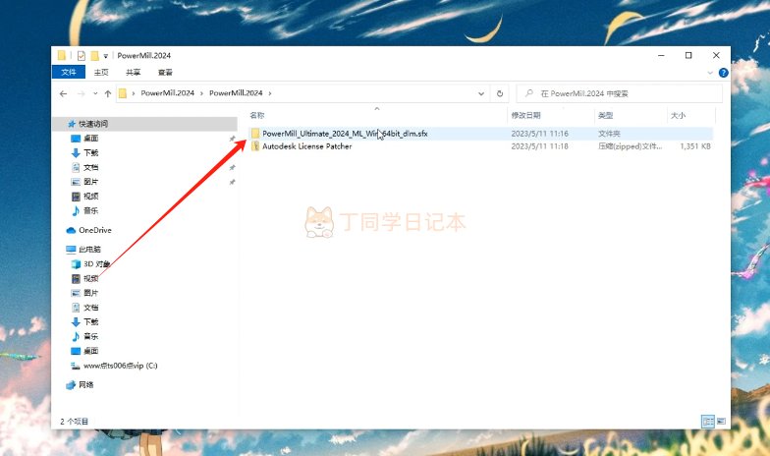770x456 pixels.
Task: Open the 文件 ribbon tab
Action: click(69, 73)
